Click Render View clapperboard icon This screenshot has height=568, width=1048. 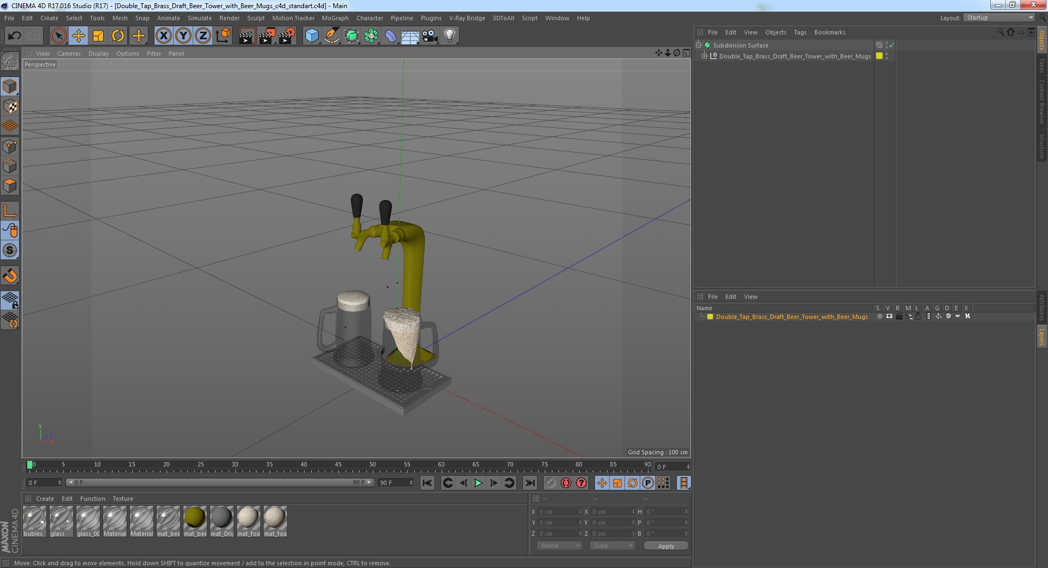[x=247, y=36]
